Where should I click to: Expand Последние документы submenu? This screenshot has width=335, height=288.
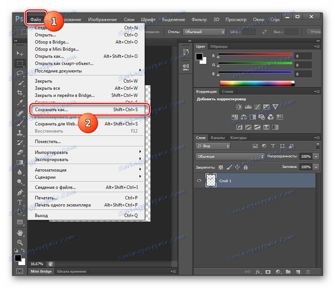pos(86,71)
